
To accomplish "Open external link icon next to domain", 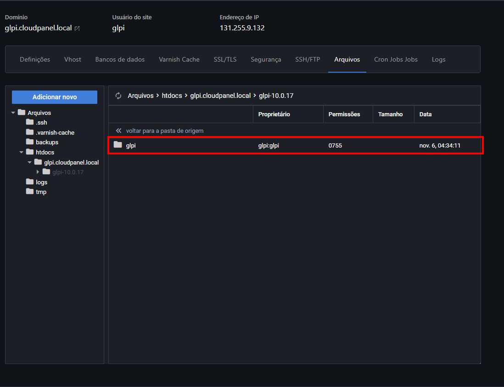I will point(77,28).
